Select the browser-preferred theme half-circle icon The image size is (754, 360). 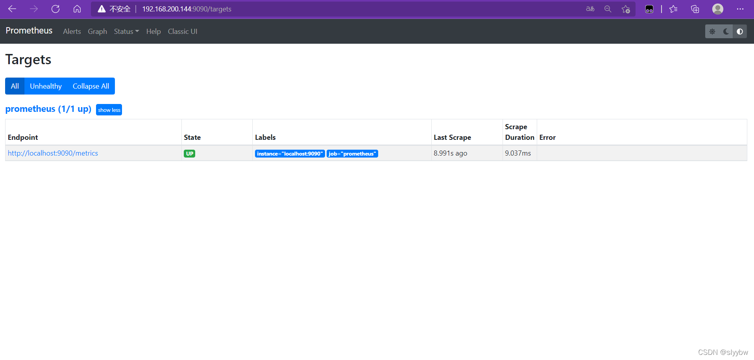click(x=740, y=32)
